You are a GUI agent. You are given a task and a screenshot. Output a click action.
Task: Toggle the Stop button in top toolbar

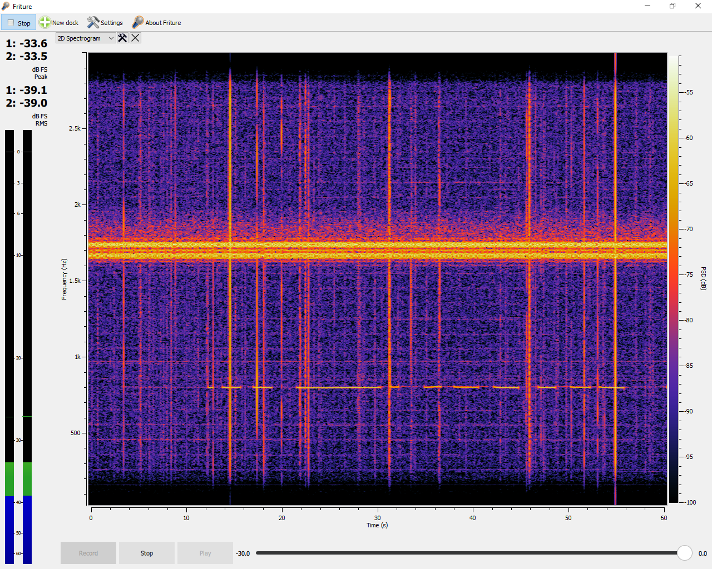[18, 23]
